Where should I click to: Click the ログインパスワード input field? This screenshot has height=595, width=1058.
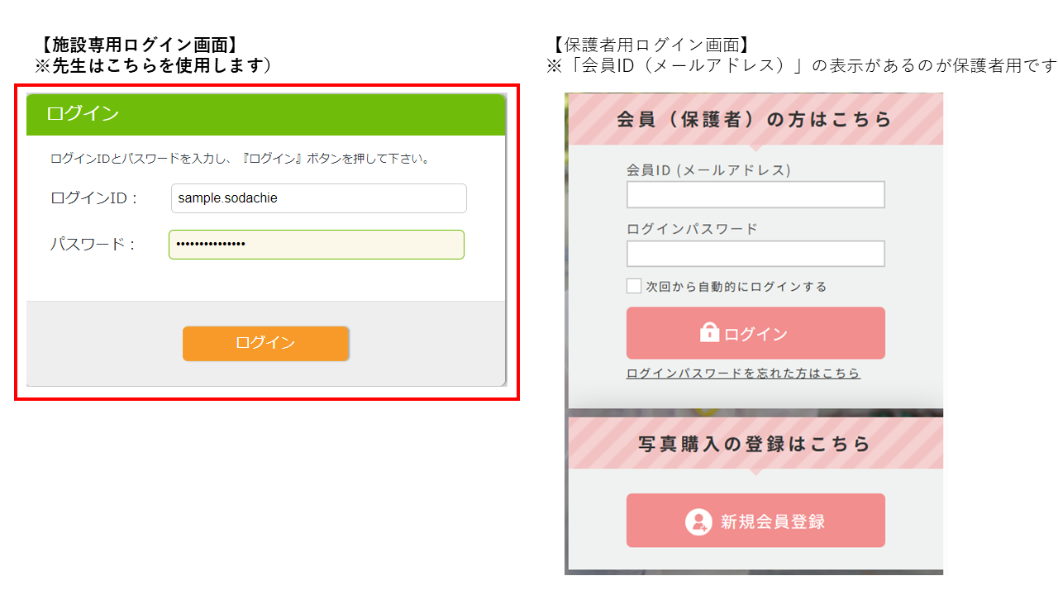pyautogui.click(x=755, y=254)
